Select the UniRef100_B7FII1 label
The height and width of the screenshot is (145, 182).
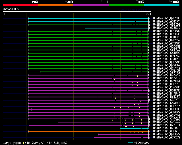tap(167, 125)
